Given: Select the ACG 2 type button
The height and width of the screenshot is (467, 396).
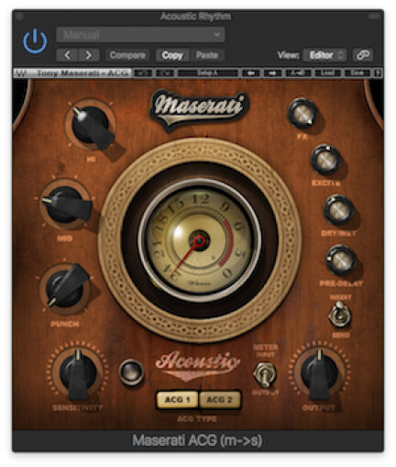Looking at the screenshot, I should [220, 399].
